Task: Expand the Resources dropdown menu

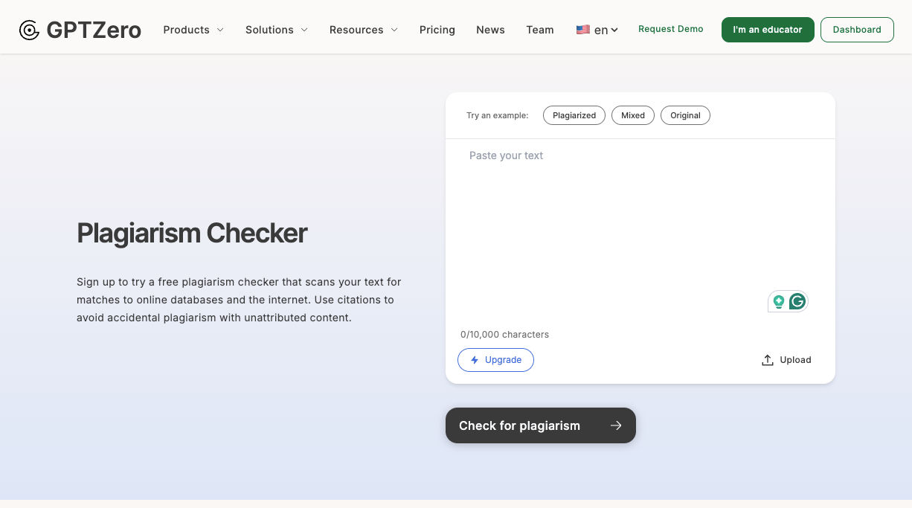Action: (x=363, y=30)
